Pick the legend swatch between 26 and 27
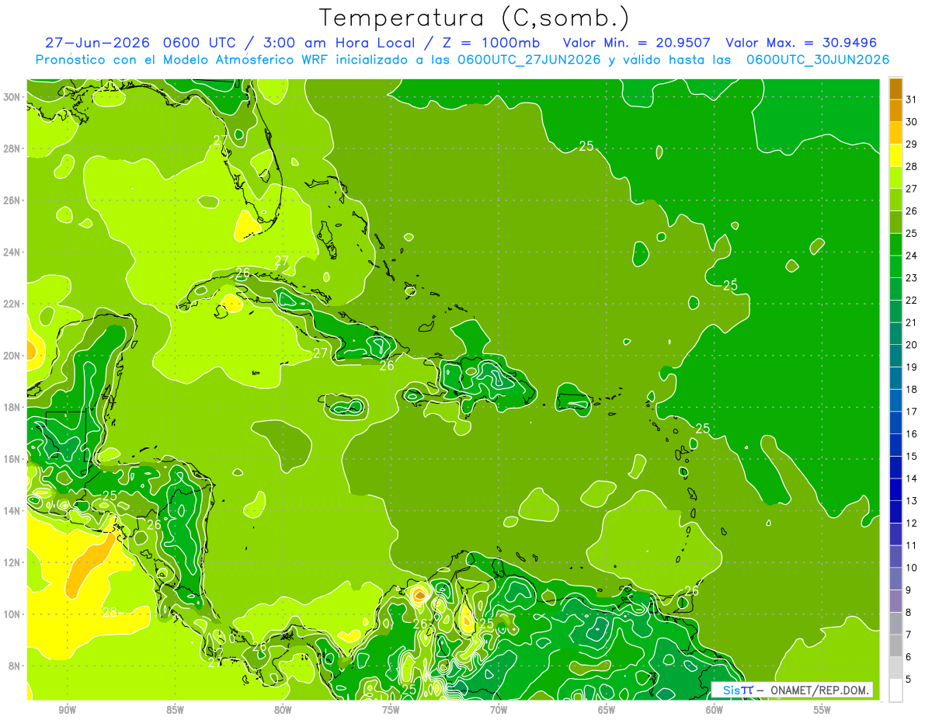This screenshot has height=720, width=932. 895,200
